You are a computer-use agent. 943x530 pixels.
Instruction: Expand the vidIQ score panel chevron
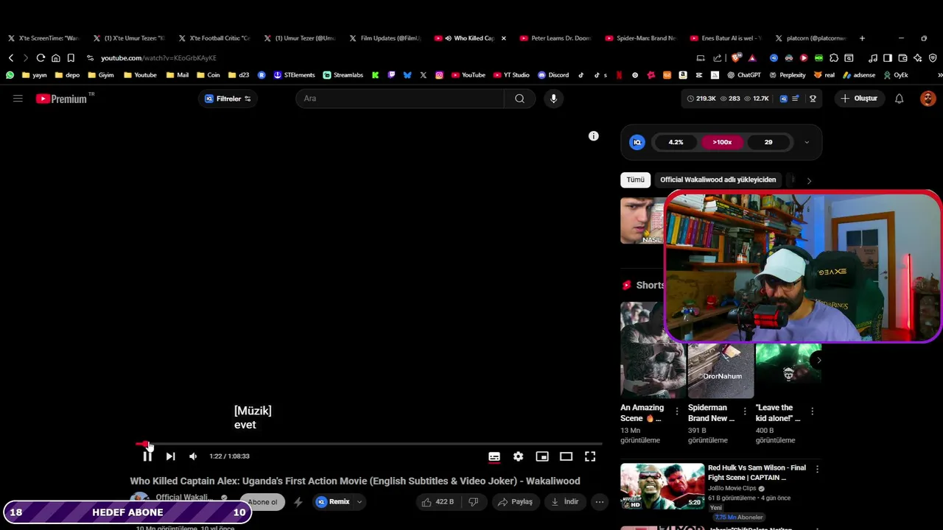point(807,142)
